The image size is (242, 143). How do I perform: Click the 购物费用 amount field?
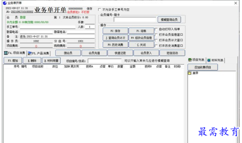click(x=81, y=46)
